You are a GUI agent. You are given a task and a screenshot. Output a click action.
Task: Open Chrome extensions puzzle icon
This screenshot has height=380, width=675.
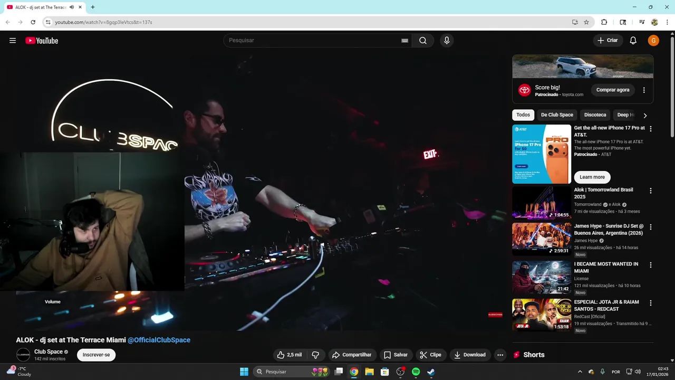pyautogui.click(x=604, y=22)
